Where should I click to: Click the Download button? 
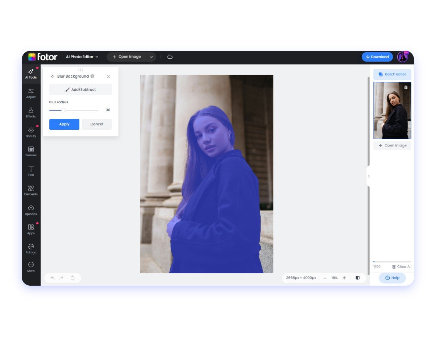click(x=377, y=57)
